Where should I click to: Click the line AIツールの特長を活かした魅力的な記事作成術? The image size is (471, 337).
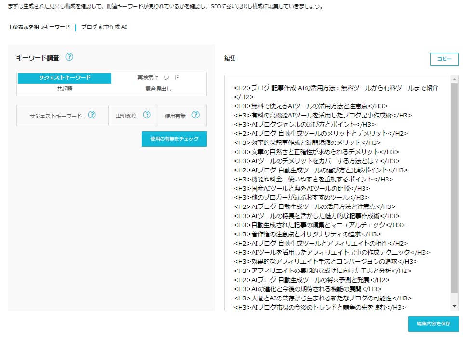(317, 216)
